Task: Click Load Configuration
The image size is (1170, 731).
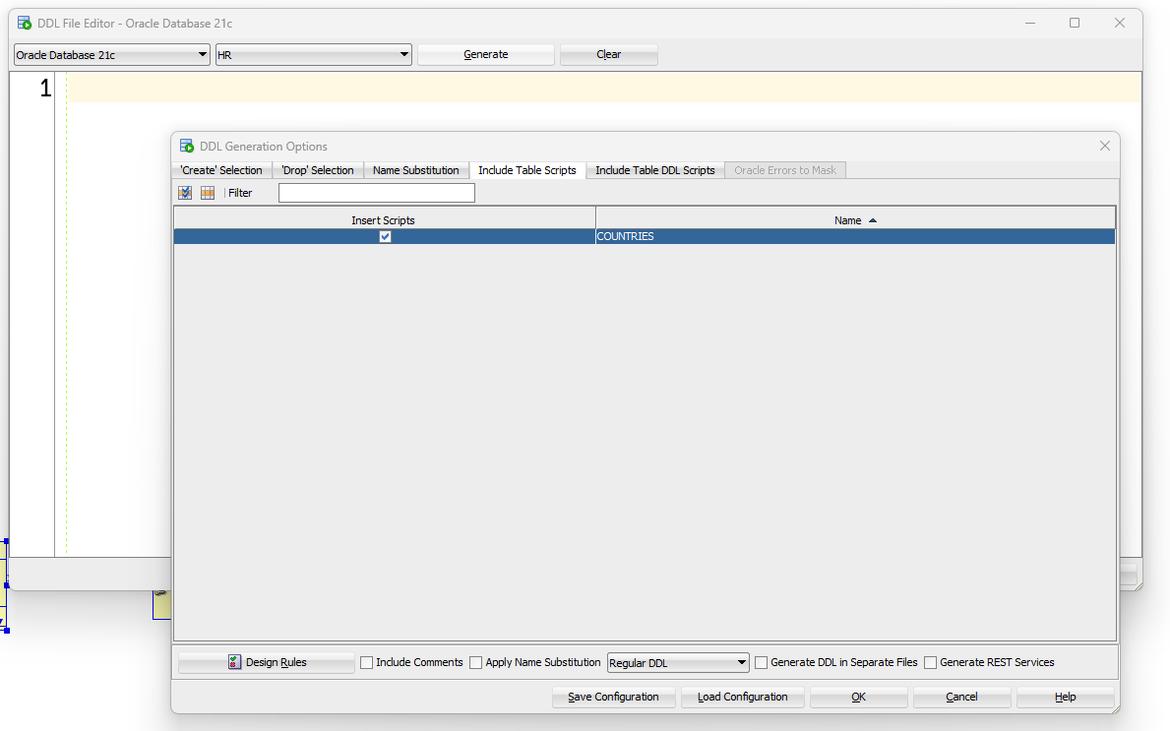Action: tap(742, 697)
